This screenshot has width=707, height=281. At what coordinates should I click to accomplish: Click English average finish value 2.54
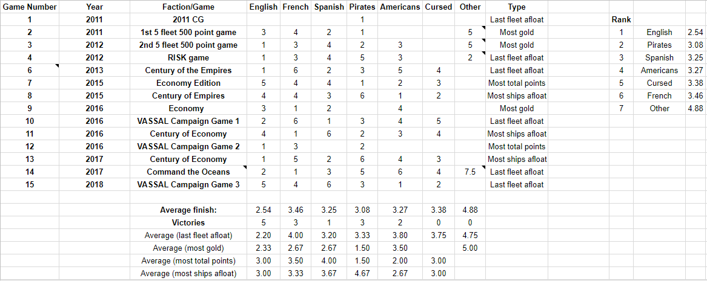(264, 210)
